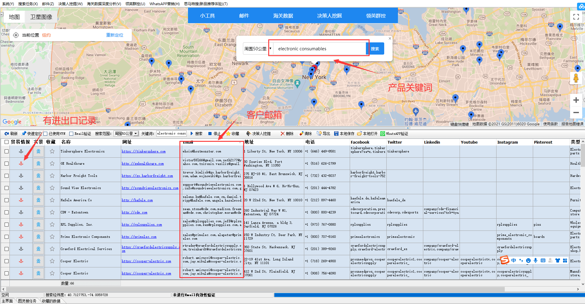Open street view icon for Harbor Freight Tools
This screenshot has width=585, height=304.
[x=38, y=176]
